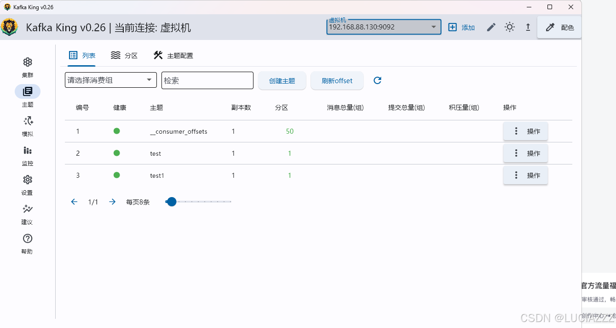
Task: Toggle the light/dark theme sun icon
Action: point(509,27)
